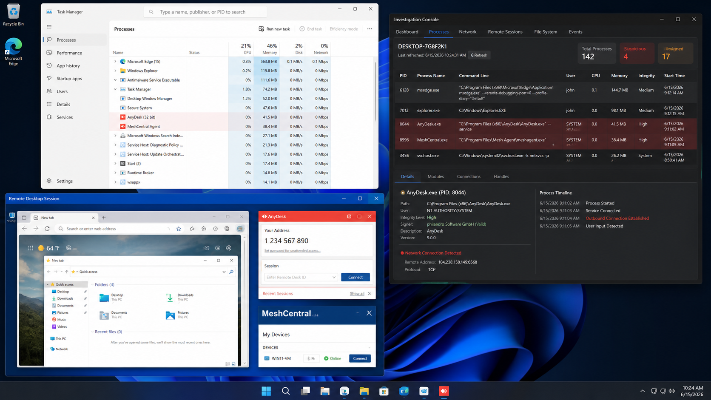
Task: Open Microsoft Edge desktop shortcut
Action: point(13,52)
